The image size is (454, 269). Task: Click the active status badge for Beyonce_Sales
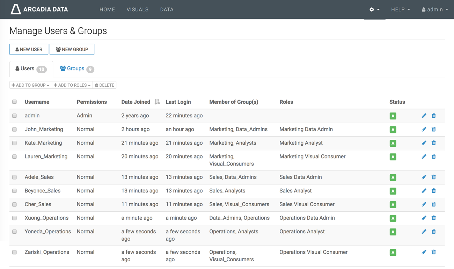tap(393, 191)
